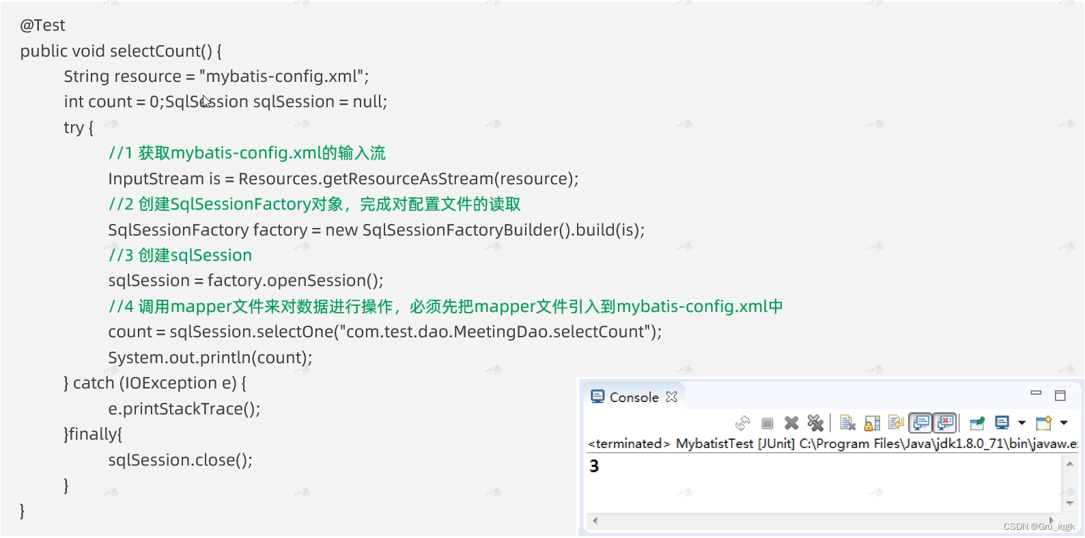The image size is (1085, 538).
Task: Close the Console tab
Action: (x=672, y=397)
